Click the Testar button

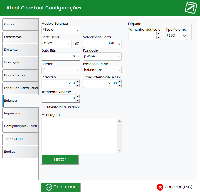(x=60, y=160)
